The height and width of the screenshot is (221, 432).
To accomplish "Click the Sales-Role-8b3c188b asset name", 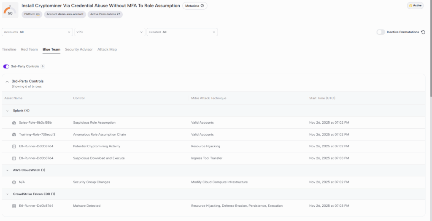I will pos(35,122).
